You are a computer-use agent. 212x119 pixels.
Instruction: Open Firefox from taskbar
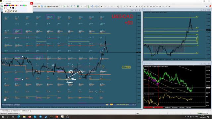point(29,117)
